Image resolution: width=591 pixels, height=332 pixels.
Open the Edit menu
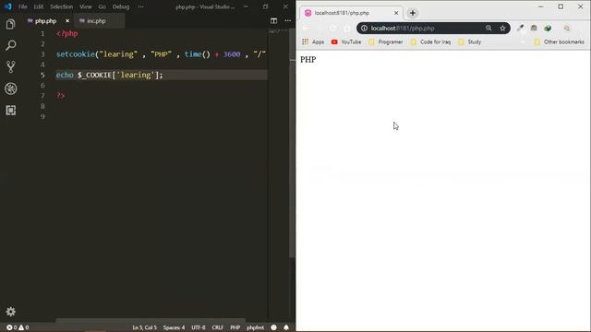[39, 6]
